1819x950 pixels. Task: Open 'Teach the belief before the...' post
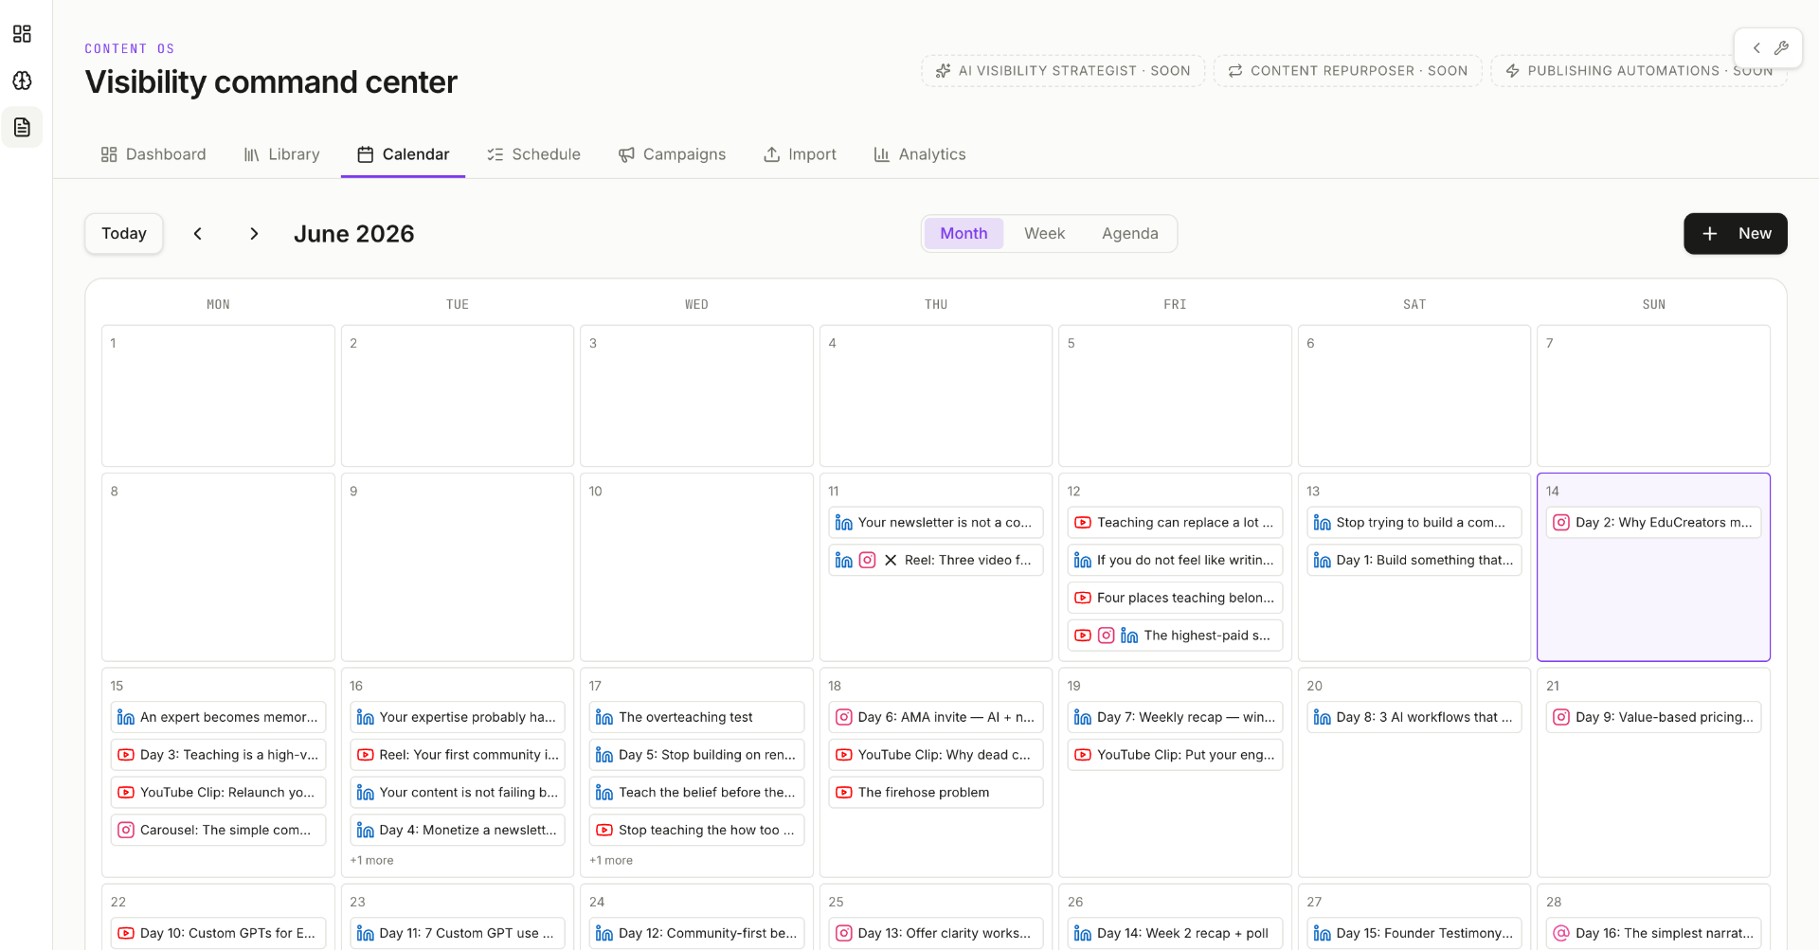(696, 793)
